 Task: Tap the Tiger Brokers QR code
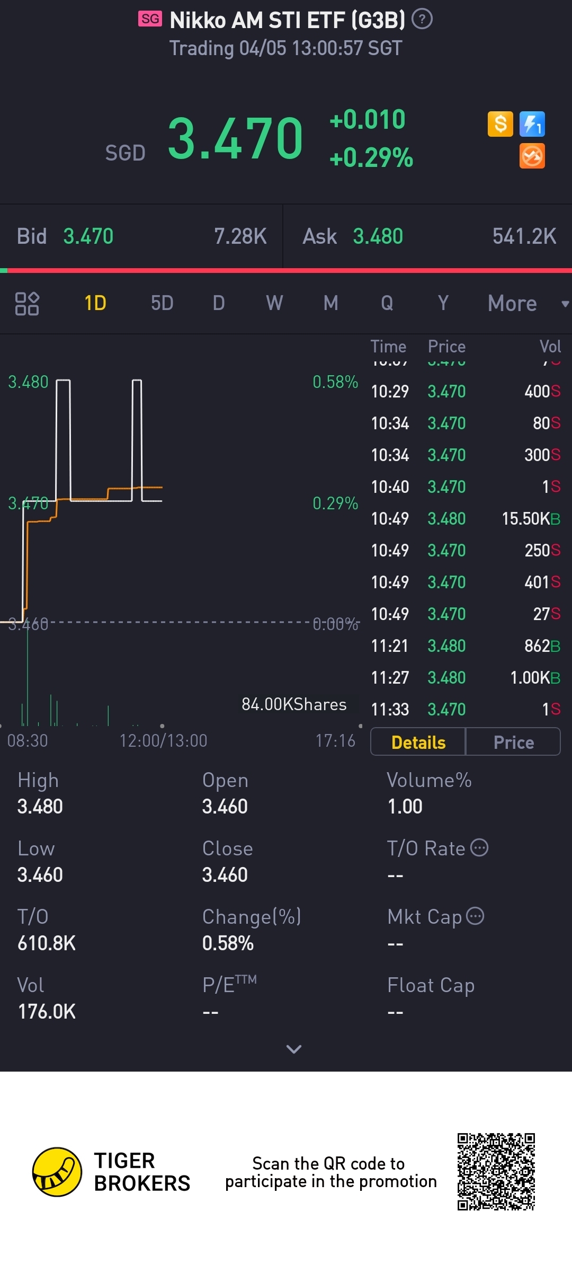pyautogui.click(x=496, y=1172)
